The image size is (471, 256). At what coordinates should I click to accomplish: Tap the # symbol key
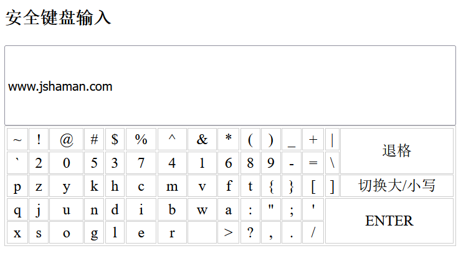coord(94,139)
